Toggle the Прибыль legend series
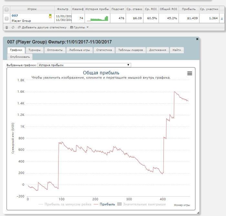The height and width of the screenshot is (216, 226). coord(104,204)
